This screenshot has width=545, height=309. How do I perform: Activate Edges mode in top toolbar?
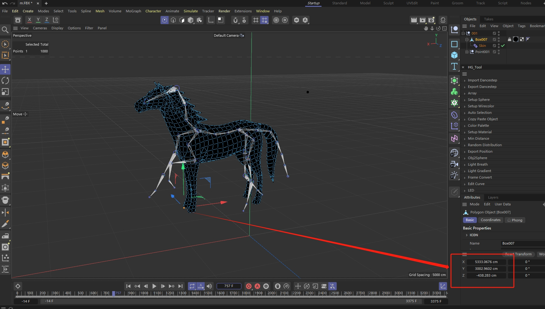click(173, 20)
